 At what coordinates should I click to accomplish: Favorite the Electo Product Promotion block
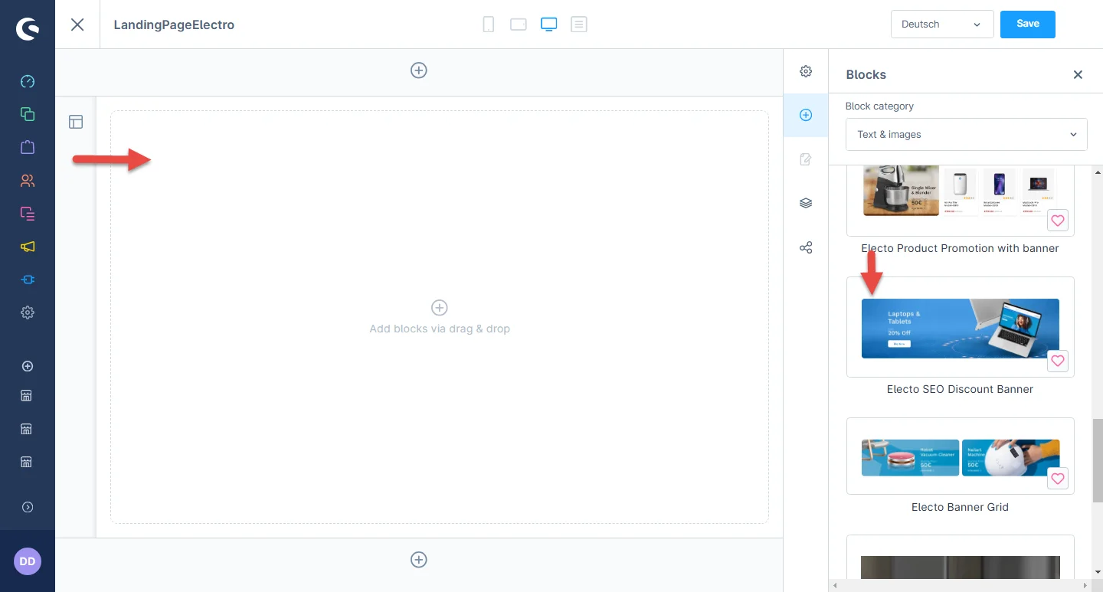[1058, 221]
